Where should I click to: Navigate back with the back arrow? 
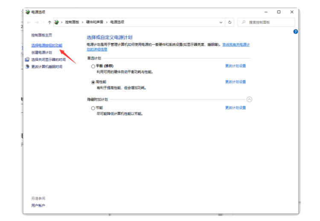[29, 22]
